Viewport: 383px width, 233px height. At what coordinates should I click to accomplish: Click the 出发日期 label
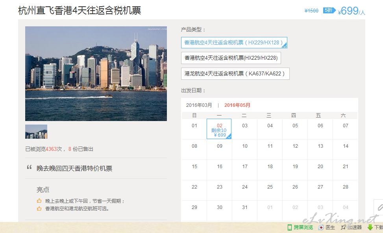[193, 91]
